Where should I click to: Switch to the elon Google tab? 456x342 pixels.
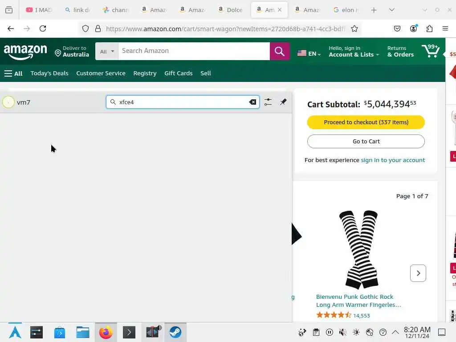[346, 10]
